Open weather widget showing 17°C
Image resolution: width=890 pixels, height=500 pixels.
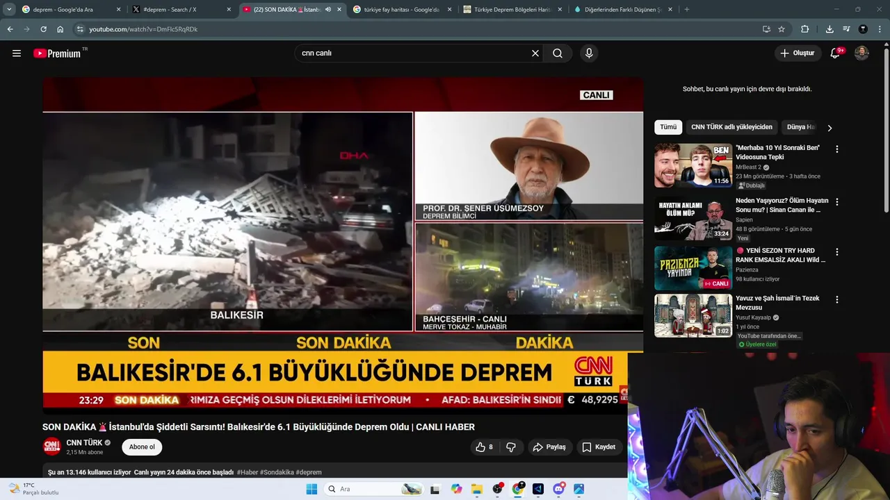pyautogui.click(x=33, y=489)
